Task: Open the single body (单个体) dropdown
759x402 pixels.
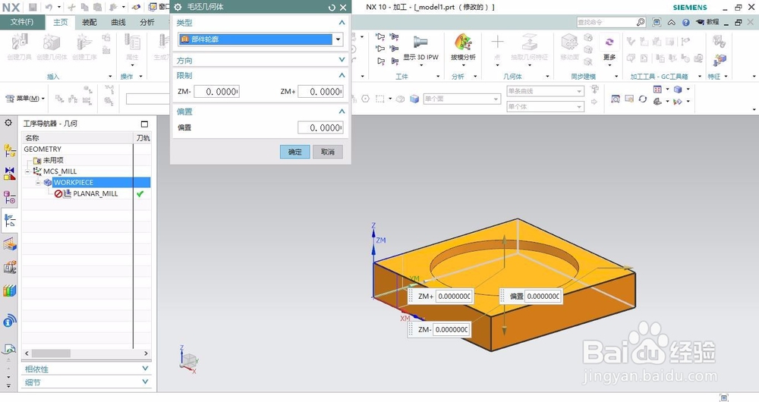Action: pos(579,106)
